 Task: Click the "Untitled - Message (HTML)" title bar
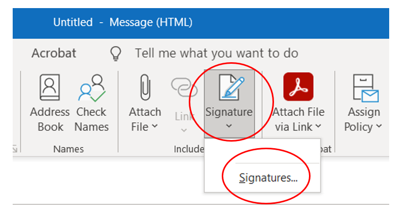[x=123, y=22]
